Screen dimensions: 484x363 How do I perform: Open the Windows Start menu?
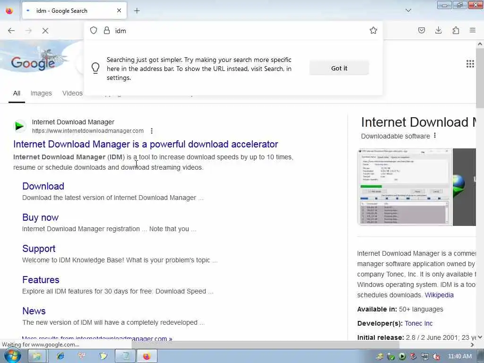pos(12,356)
